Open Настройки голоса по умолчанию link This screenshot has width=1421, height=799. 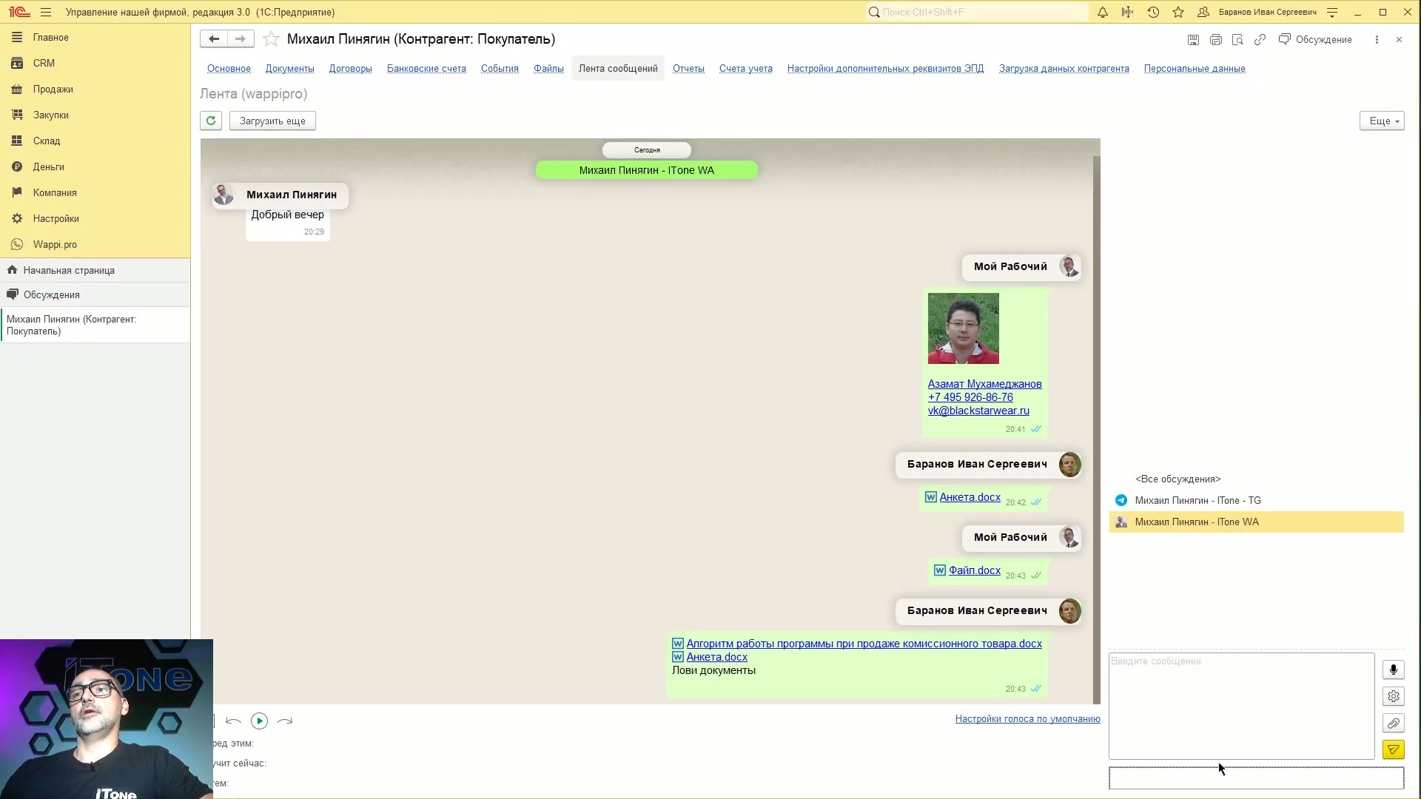click(1027, 718)
